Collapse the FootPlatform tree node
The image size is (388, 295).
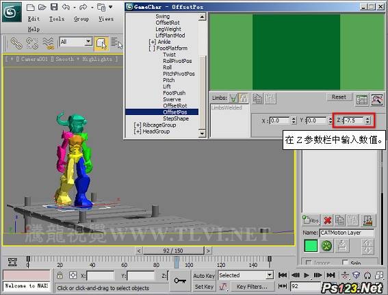coord(152,49)
